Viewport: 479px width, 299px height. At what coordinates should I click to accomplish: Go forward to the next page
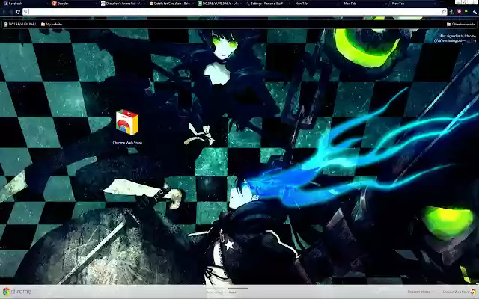click(x=11, y=12)
